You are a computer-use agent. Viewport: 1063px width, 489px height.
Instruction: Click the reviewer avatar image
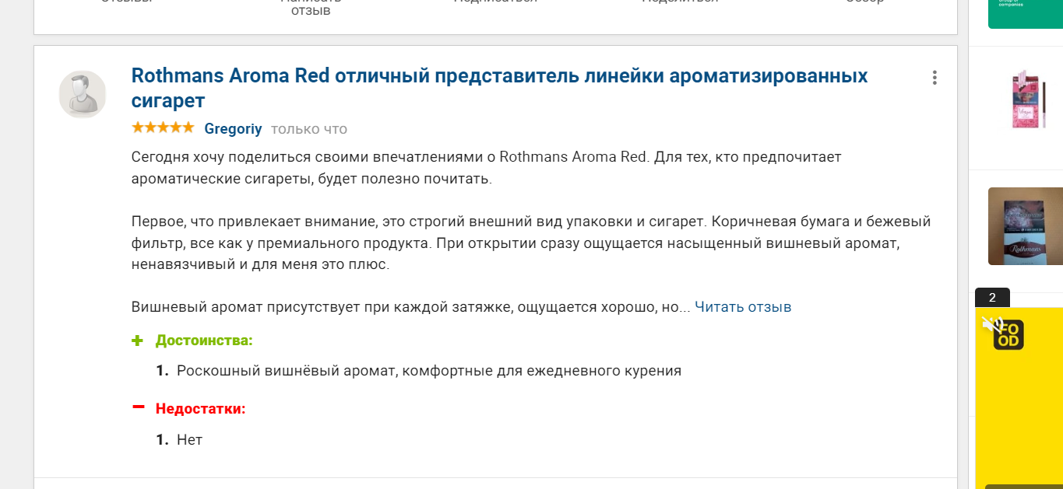pos(83,94)
